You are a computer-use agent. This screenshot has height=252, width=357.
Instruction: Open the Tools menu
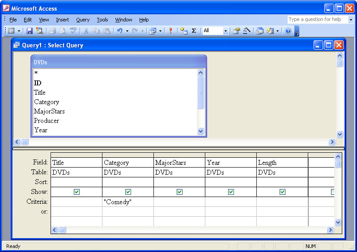click(102, 20)
